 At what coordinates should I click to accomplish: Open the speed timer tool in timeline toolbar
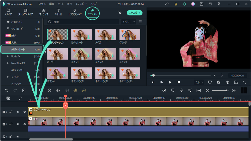tap(50, 90)
